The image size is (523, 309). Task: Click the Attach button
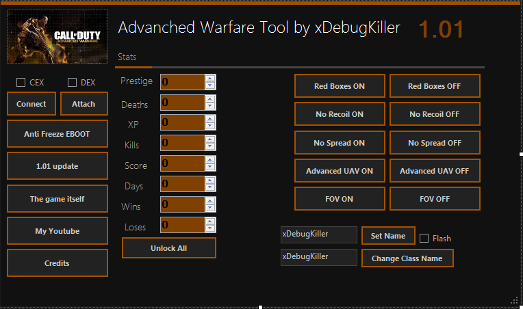click(x=84, y=104)
